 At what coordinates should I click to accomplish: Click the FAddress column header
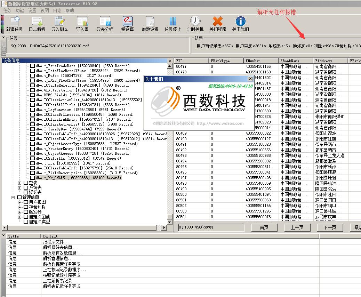click(330, 61)
